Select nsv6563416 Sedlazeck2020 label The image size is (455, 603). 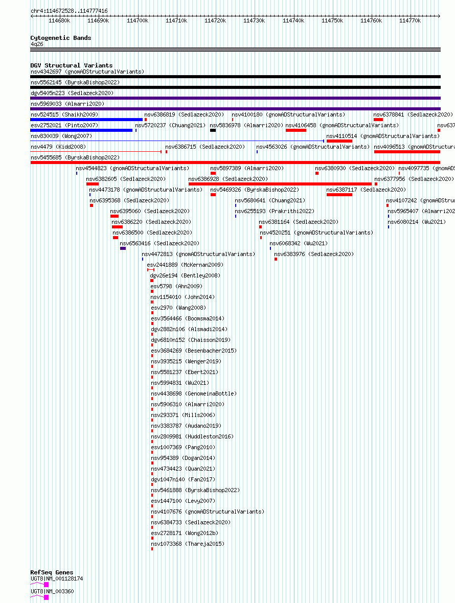point(159,244)
